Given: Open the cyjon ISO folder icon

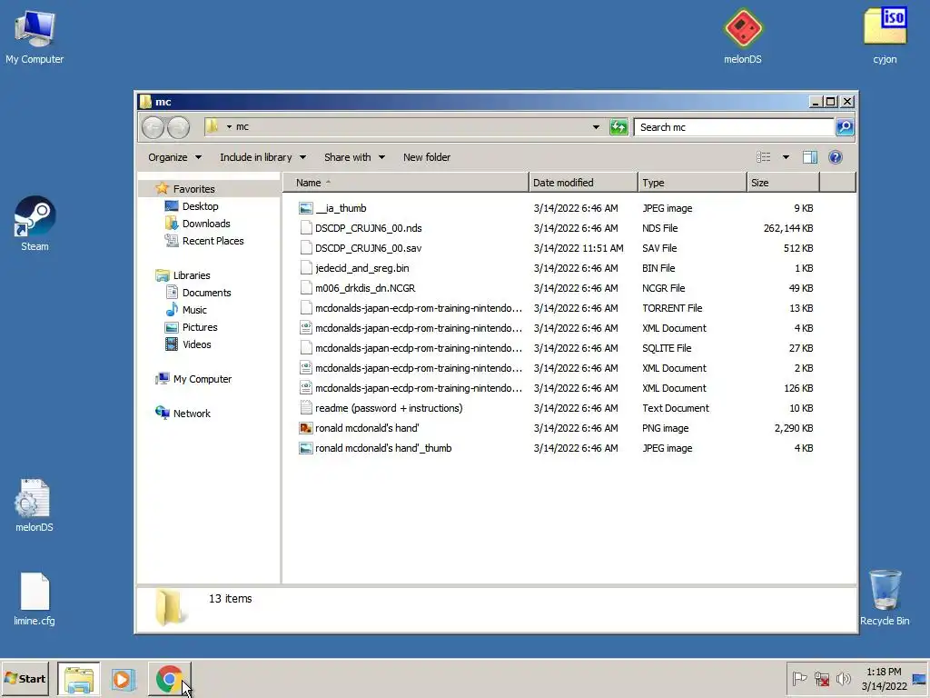Looking at the screenshot, I should point(885,35).
